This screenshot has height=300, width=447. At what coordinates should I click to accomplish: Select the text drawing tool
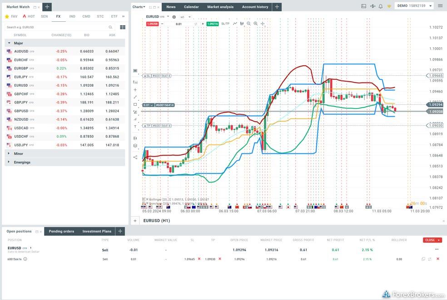(135, 127)
